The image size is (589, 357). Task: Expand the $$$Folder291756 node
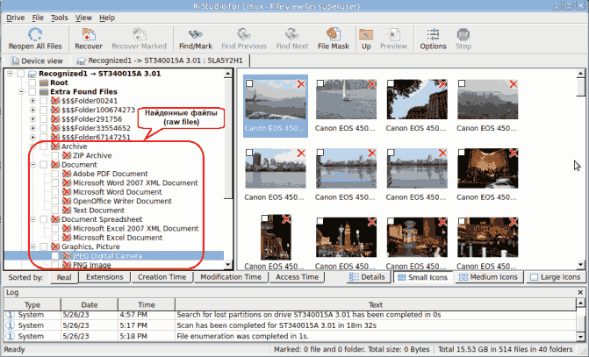click(x=33, y=119)
